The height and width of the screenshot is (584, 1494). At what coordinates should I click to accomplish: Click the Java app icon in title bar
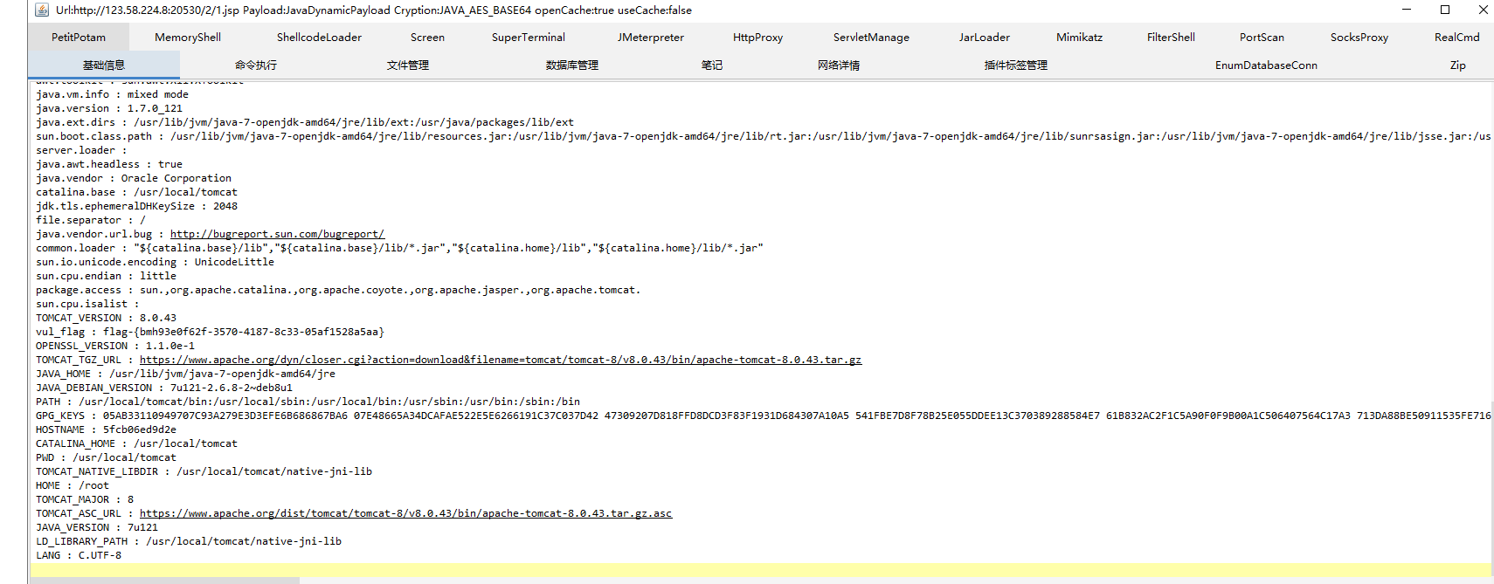(x=42, y=10)
